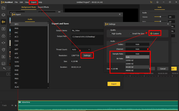
Task: Select the High Quality radio option
Action: tap(110, 34)
